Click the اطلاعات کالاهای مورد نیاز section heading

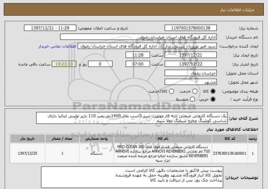pyautogui.click(x=233, y=130)
